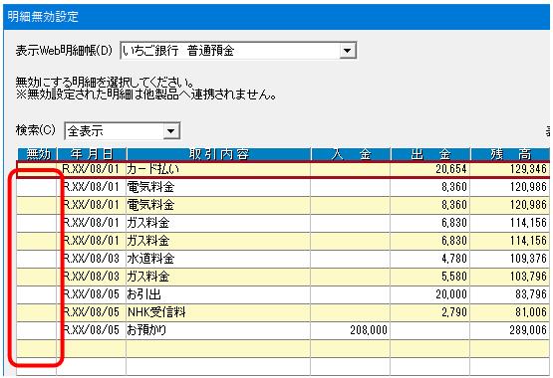The height and width of the screenshot is (378, 553).
Task: Select the お引出 transaction text
Action: (x=143, y=294)
